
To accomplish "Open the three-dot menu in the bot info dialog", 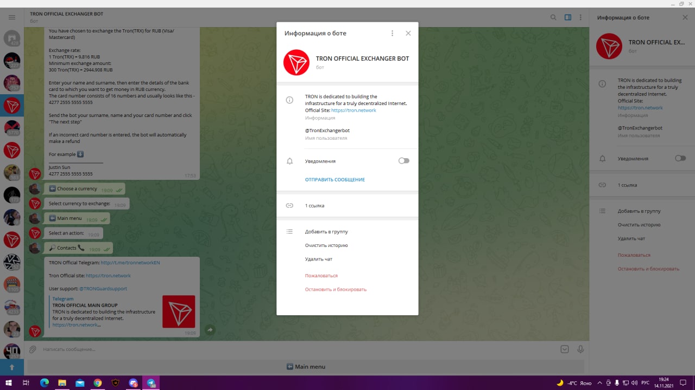I will point(392,33).
